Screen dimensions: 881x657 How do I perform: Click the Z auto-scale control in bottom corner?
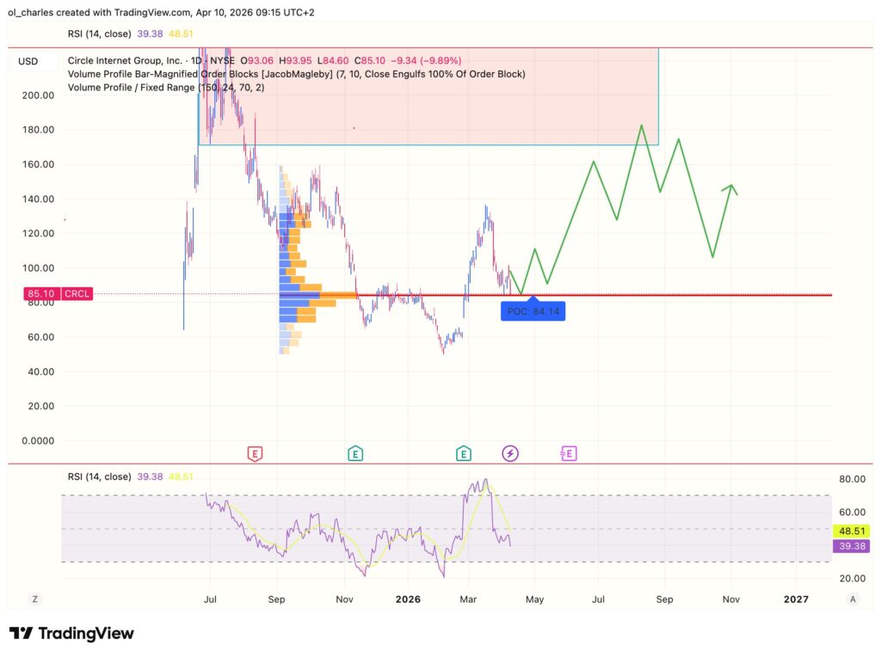[x=34, y=598]
